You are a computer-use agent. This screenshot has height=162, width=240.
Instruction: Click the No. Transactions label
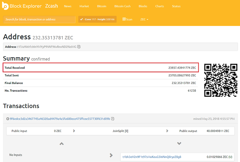(x=16, y=91)
